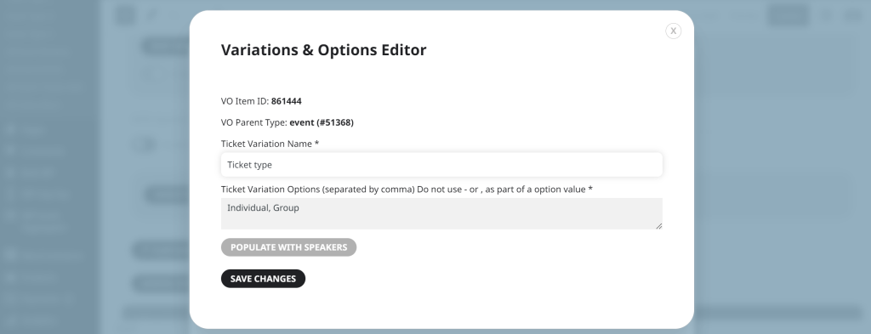
Task: Click the 'VO Item ID:' label text
Action: (x=245, y=101)
